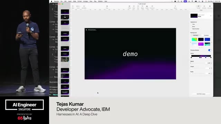Select the teal aurora background swatch
The image size is (221, 124).
tap(207, 44)
